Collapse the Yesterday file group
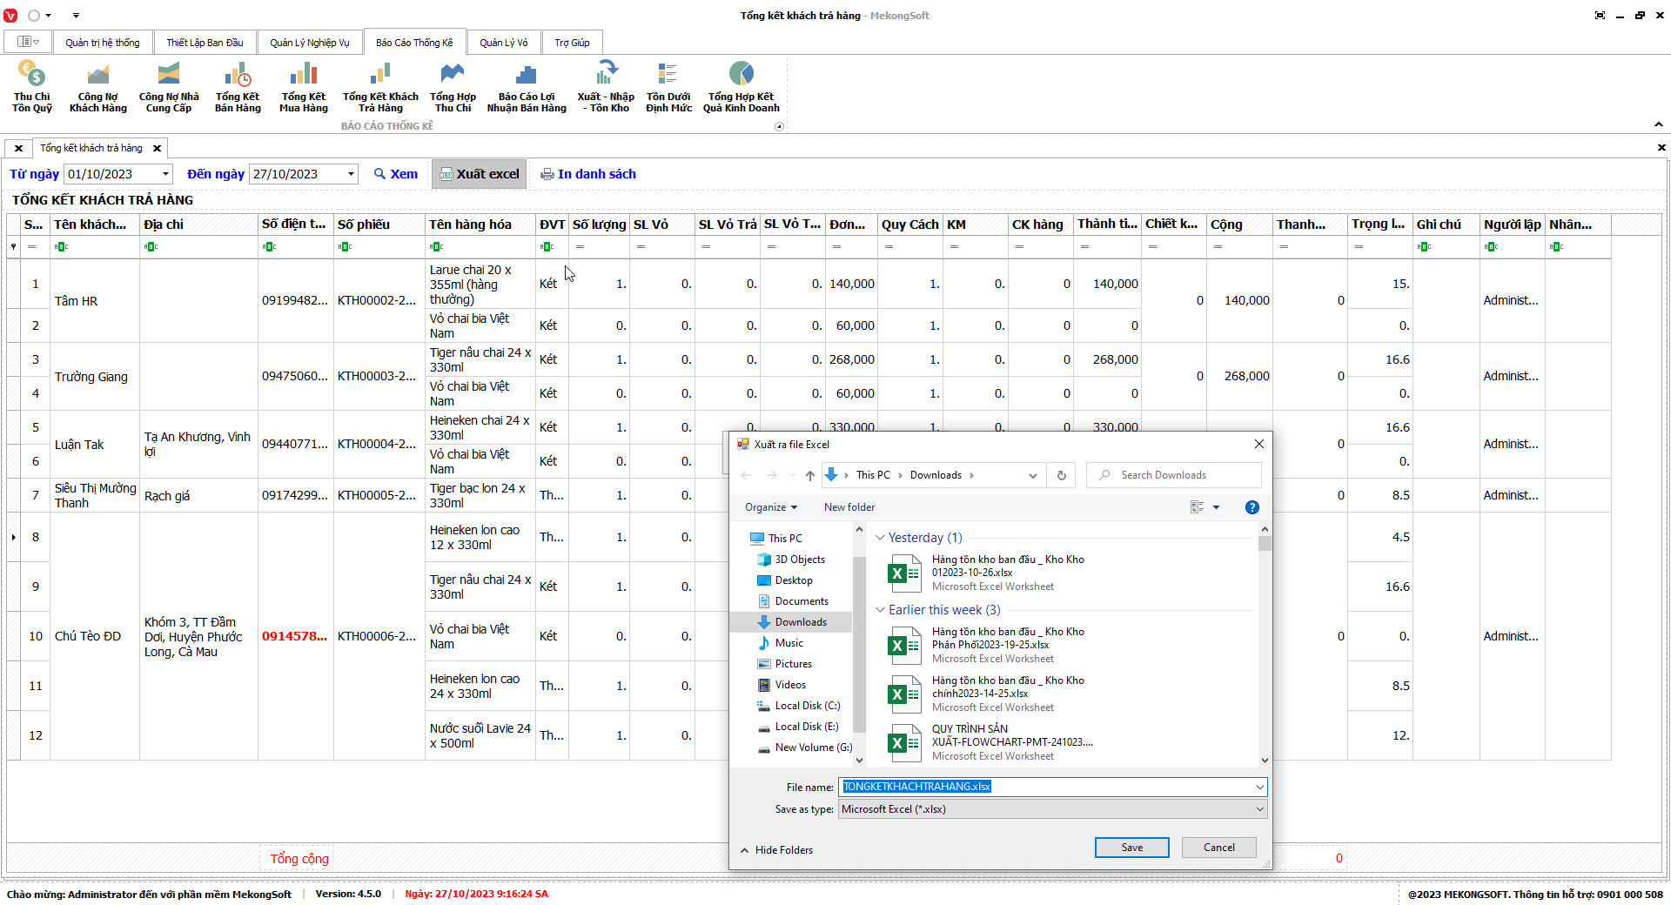Viewport: 1671px width, 905px height. coord(880,538)
